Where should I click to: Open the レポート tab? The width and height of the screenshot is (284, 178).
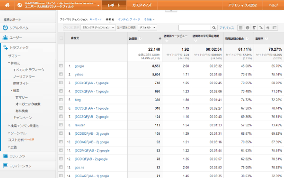114,5
